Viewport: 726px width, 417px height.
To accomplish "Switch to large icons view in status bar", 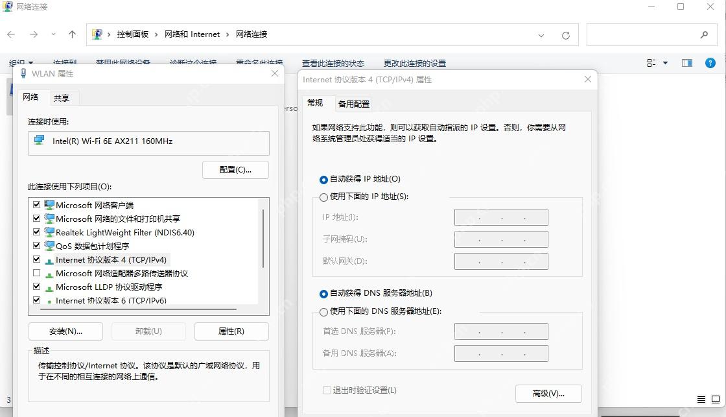I will point(716,399).
